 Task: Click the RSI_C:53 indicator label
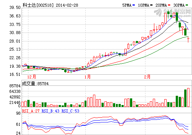pyautogui.click(x=71, y=111)
